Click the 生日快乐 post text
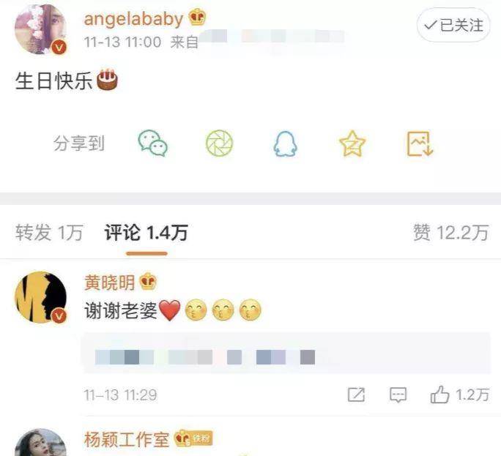Viewport: 501px width, 456px height. (x=53, y=81)
